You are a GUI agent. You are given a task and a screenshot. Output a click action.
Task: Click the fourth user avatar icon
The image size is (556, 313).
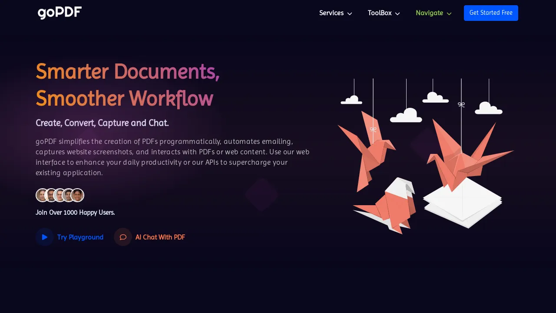tap(68, 195)
